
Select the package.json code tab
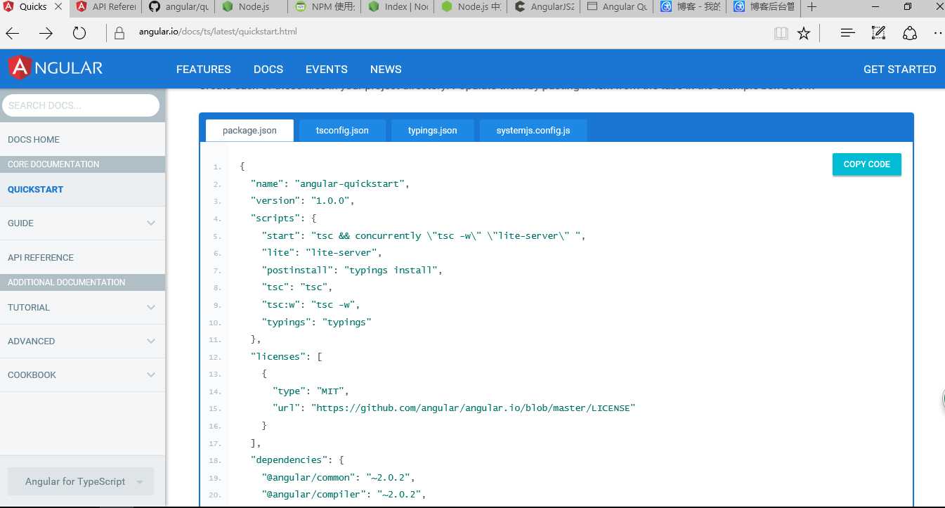pos(249,131)
